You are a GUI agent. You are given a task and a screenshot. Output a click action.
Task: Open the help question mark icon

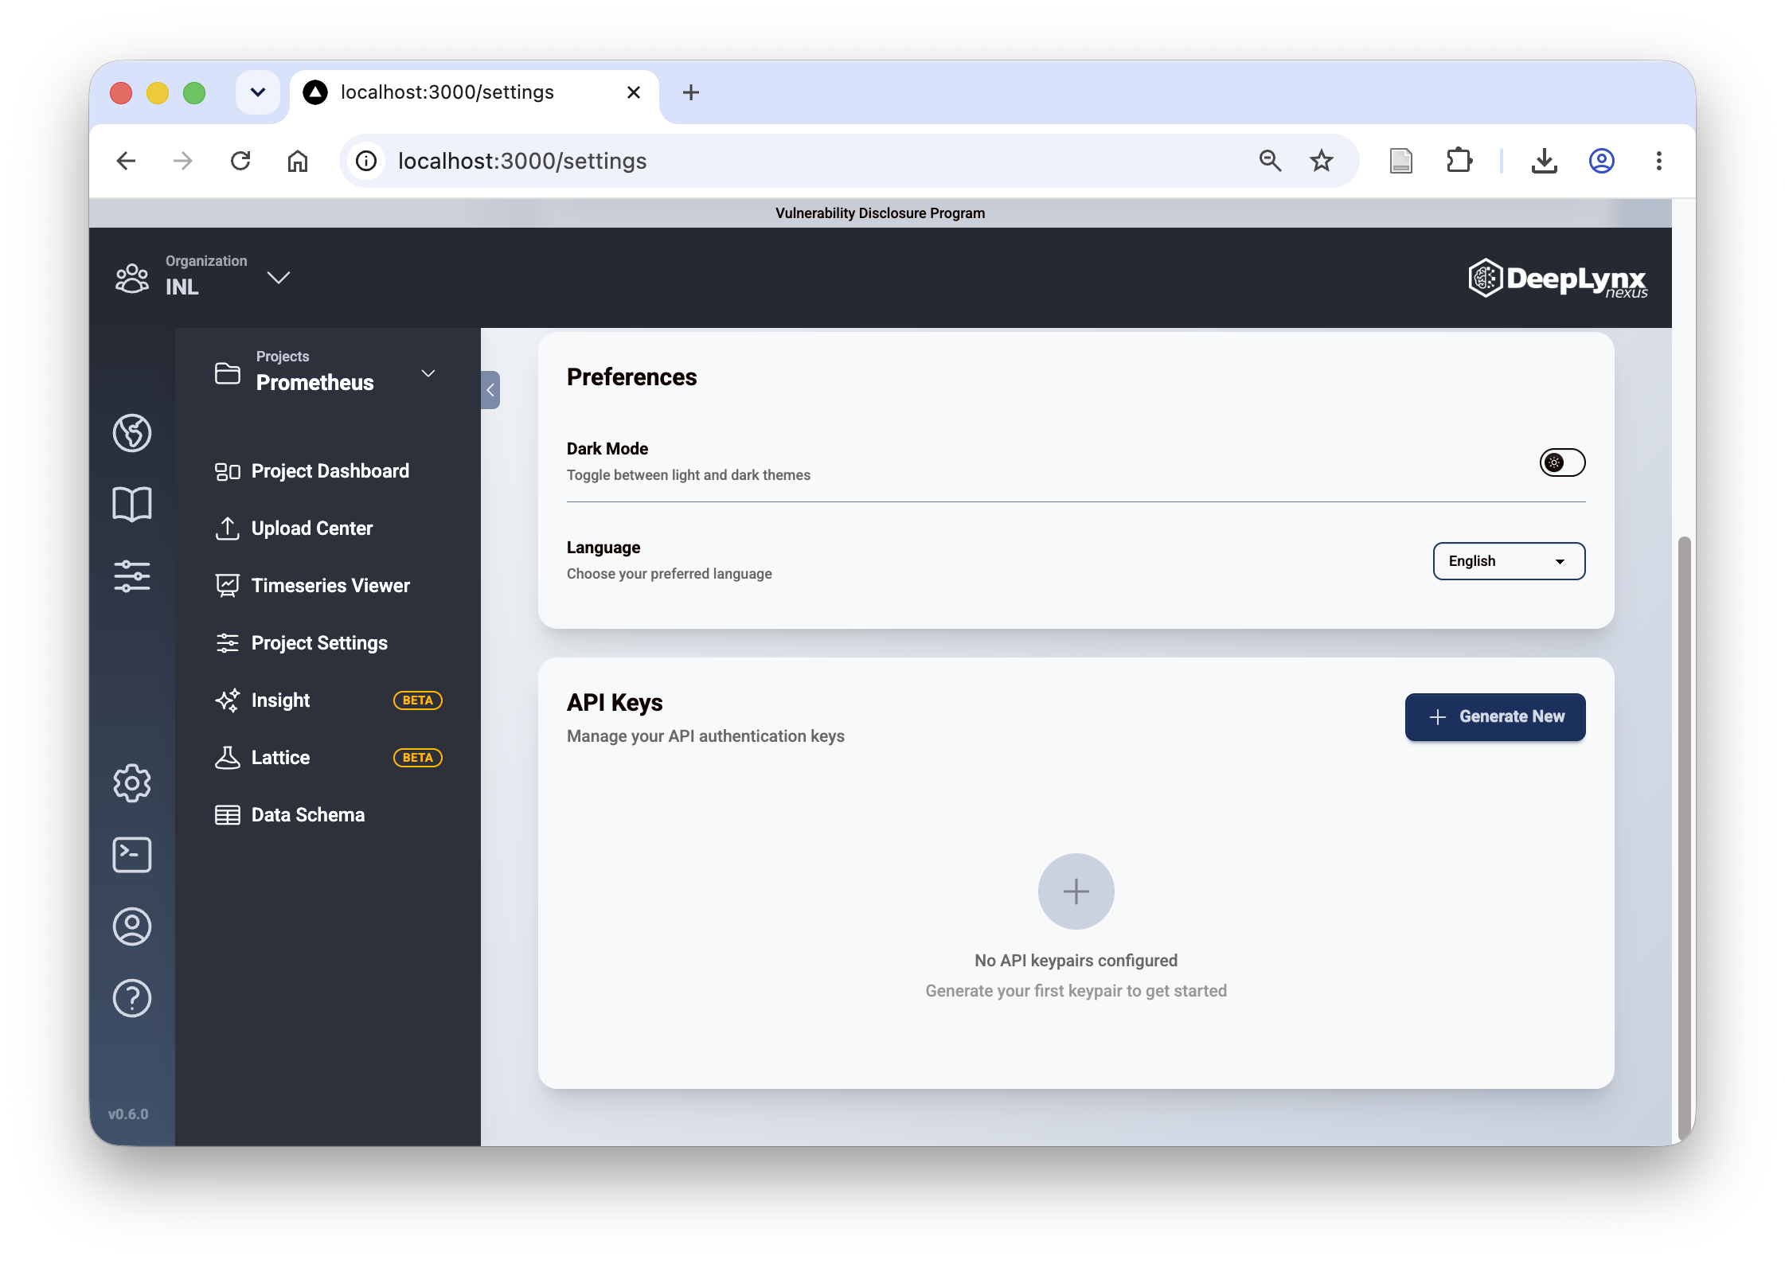[x=132, y=998]
